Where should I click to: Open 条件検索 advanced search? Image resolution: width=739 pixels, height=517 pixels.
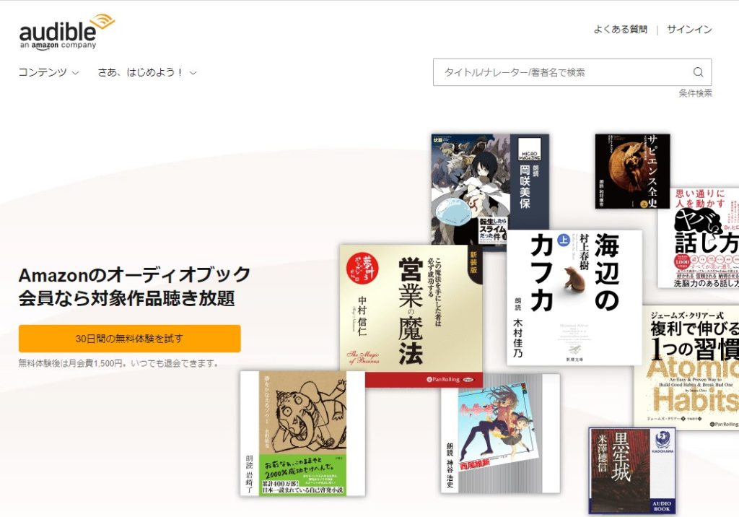coord(695,93)
